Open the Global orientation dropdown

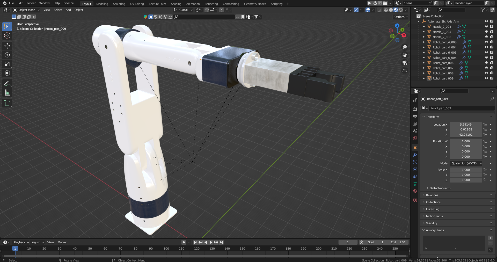tap(183, 10)
